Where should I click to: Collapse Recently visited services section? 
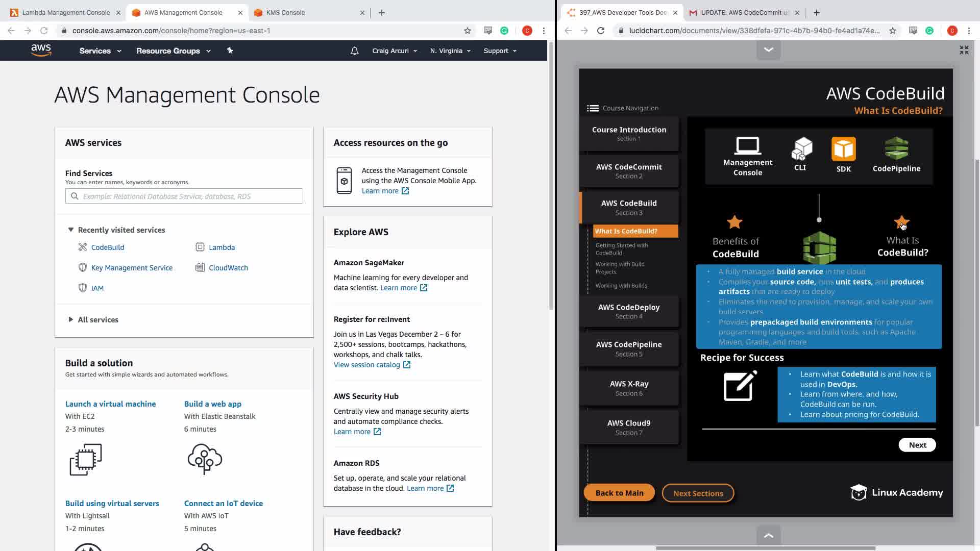71,230
